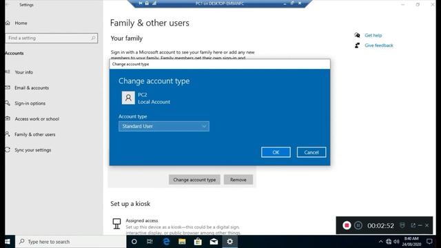
Task: Open the clock showing 8:40 AM
Action: (411, 242)
